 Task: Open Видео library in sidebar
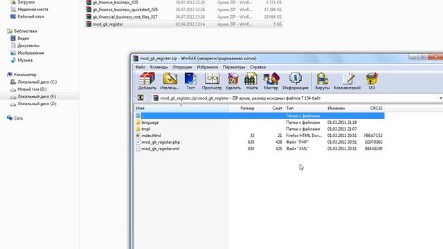(x=23, y=39)
